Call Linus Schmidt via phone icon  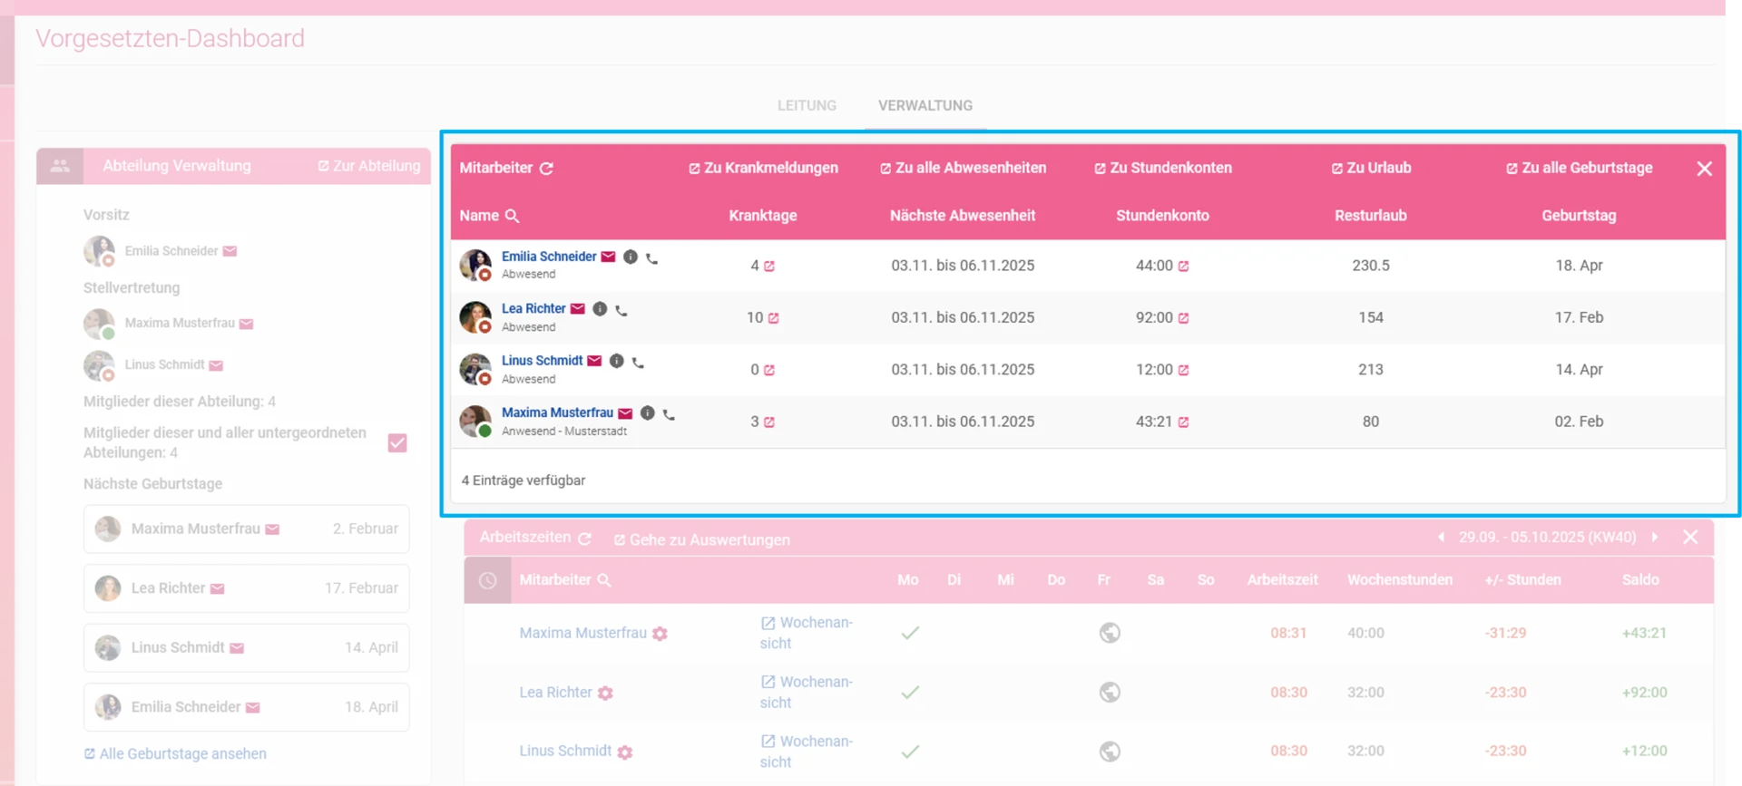tap(638, 363)
